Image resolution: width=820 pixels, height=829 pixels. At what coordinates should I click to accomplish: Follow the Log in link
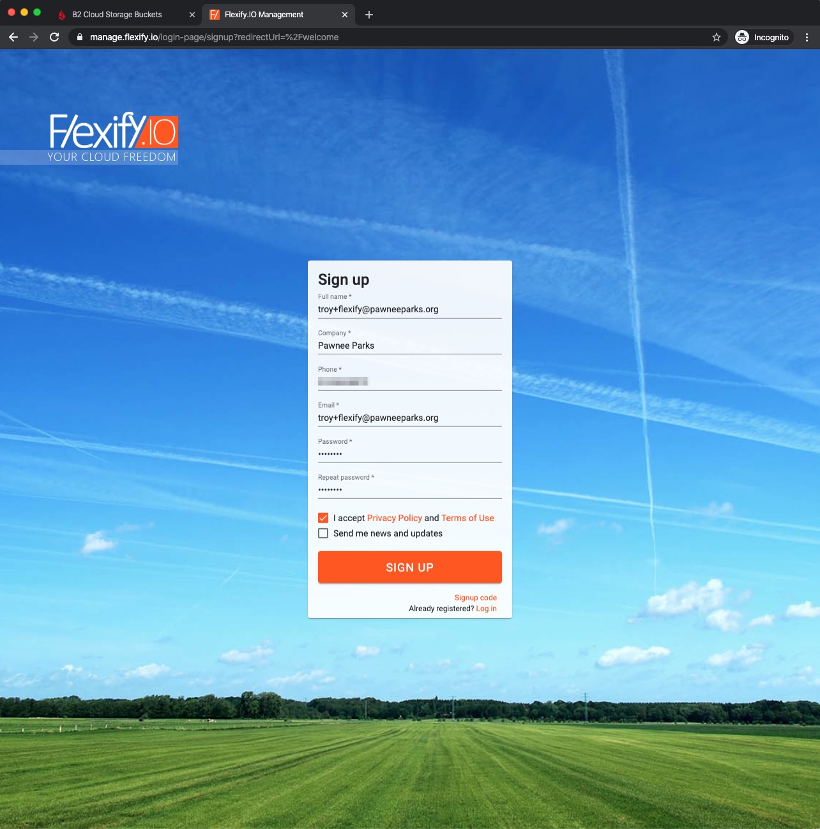(x=487, y=609)
